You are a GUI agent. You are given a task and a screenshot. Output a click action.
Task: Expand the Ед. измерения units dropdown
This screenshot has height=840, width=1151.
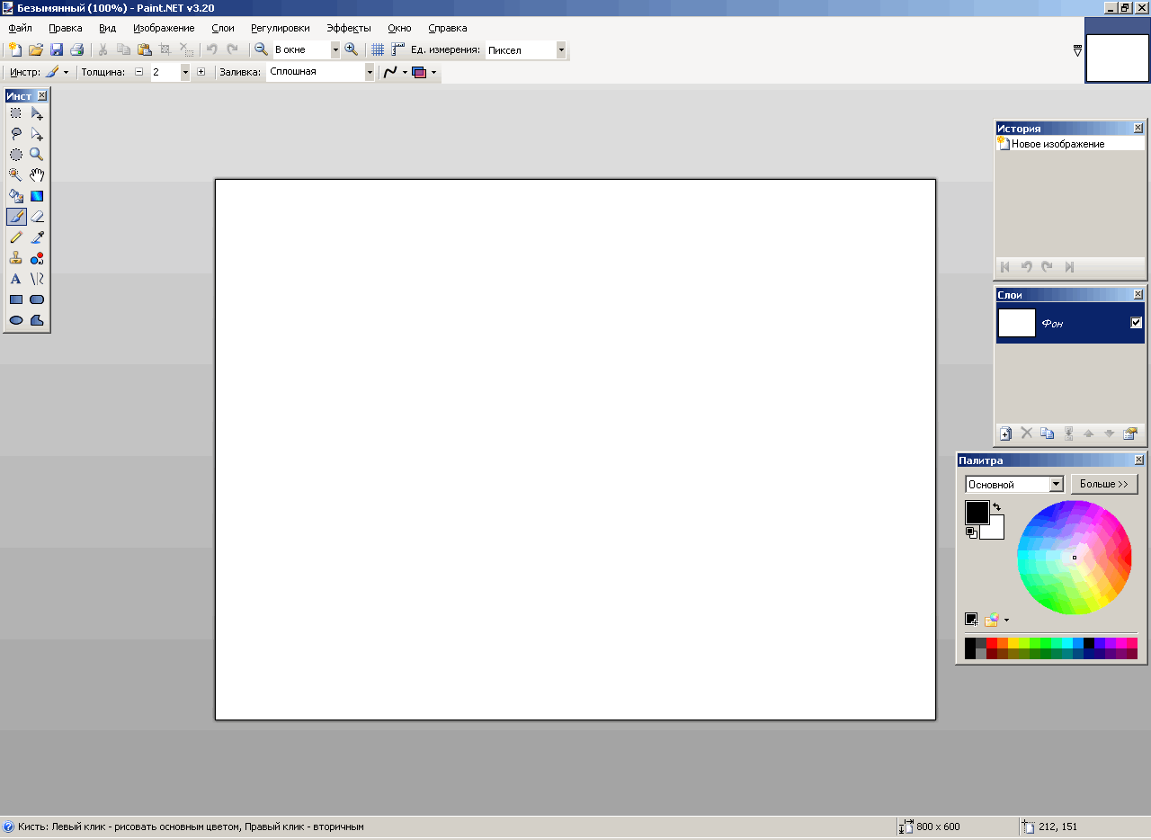click(x=561, y=50)
